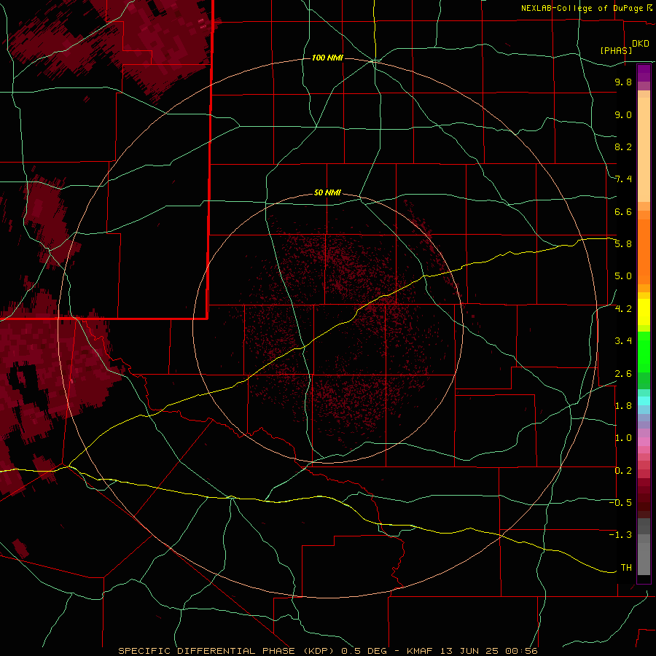
Task: Click the [PHAS] units label
Action: pos(616,50)
